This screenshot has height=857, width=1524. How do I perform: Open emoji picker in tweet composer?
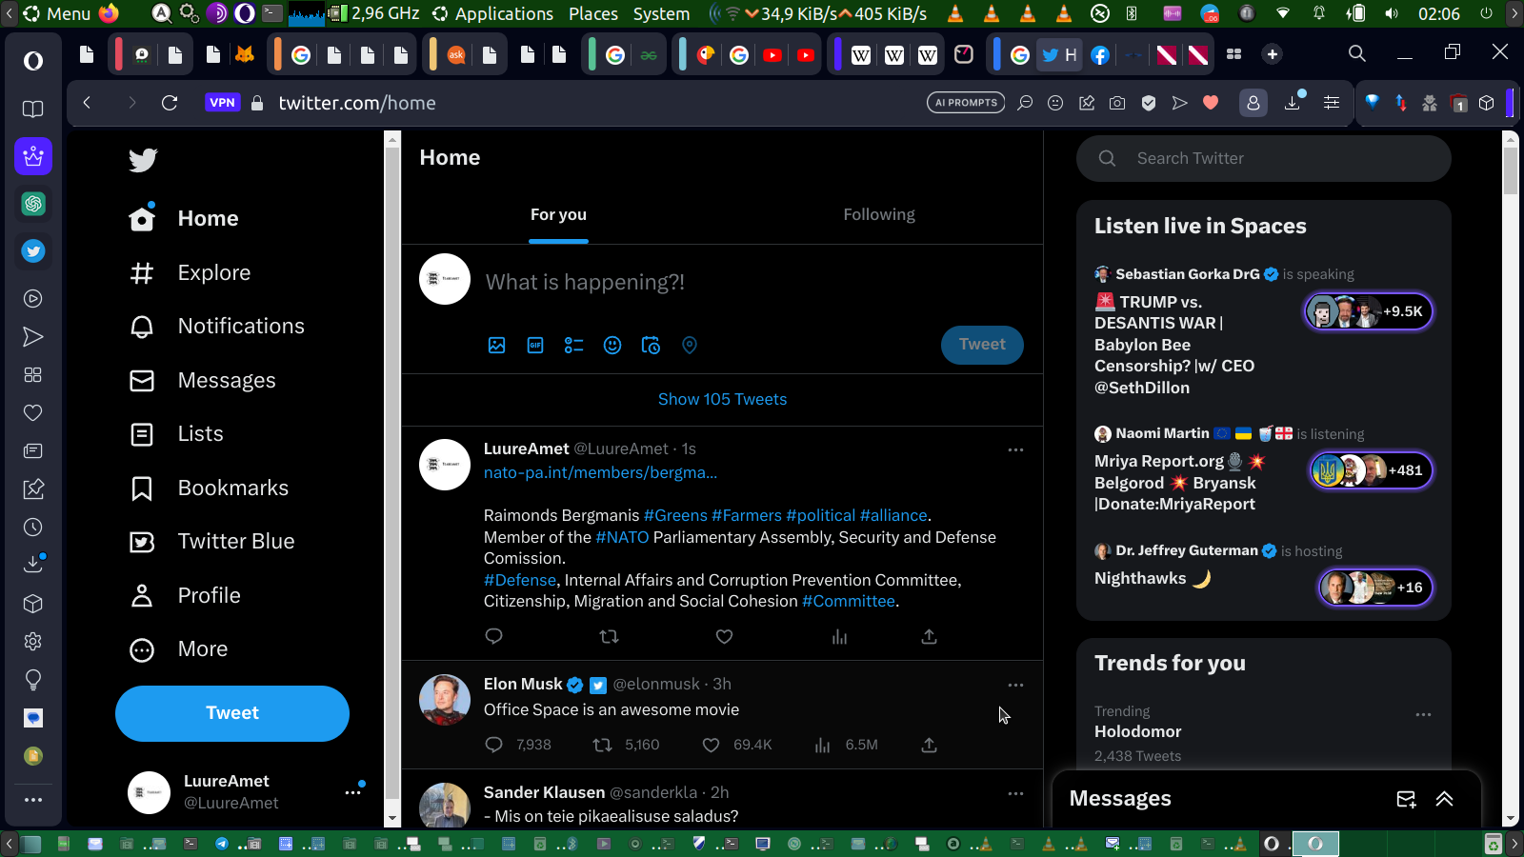click(612, 346)
